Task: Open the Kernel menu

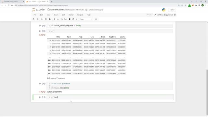Action: pyautogui.click(x=71, y=15)
